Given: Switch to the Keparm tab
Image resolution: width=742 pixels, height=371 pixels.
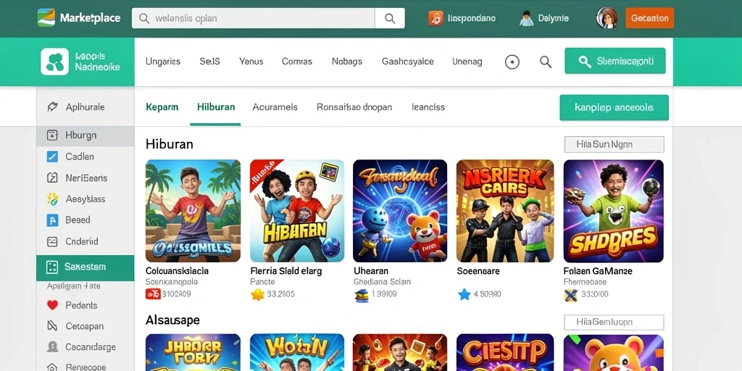Looking at the screenshot, I should point(162,107).
